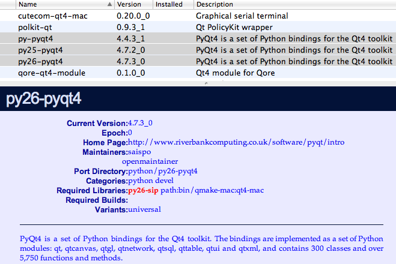Click path:bin/qmake-mac:qt4-mac library
This screenshot has height=264, width=396.
click(x=212, y=190)
